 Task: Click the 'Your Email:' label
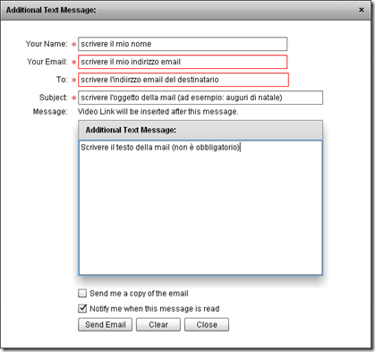[x=47, y=62]
